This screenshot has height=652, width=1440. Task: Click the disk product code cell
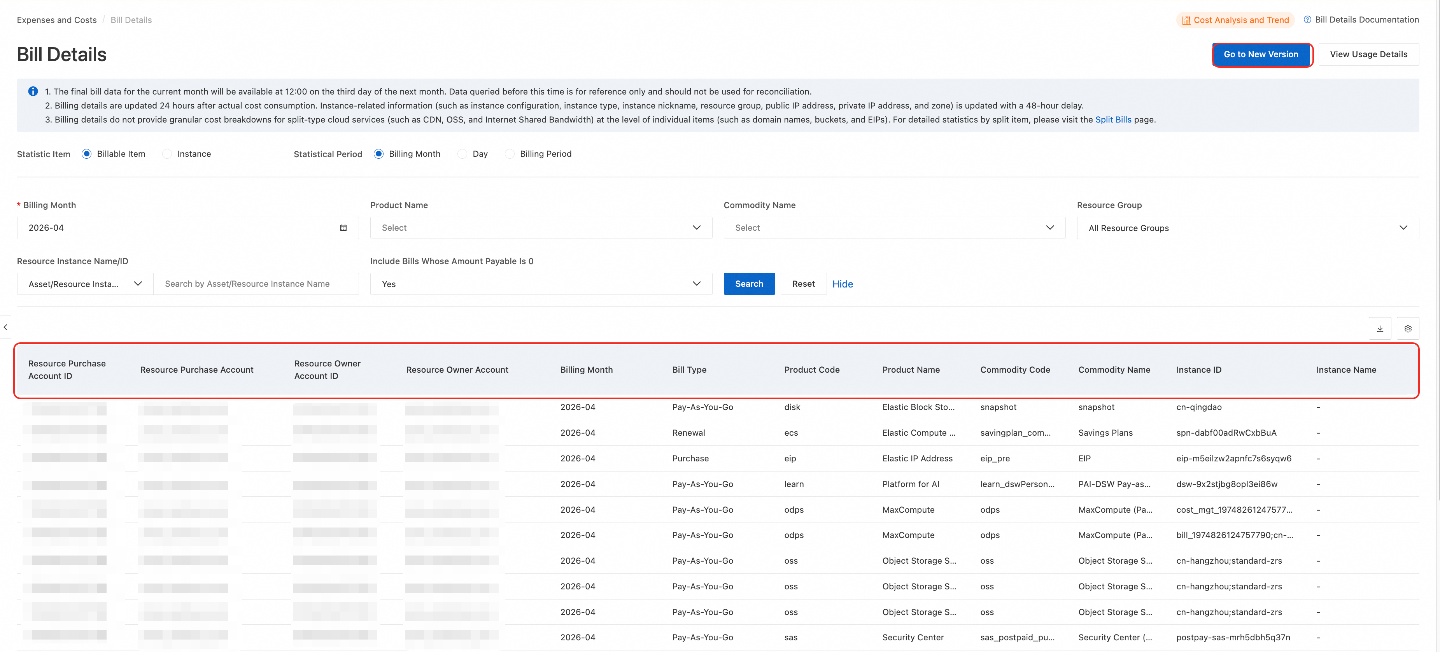[x=792, y=407]
